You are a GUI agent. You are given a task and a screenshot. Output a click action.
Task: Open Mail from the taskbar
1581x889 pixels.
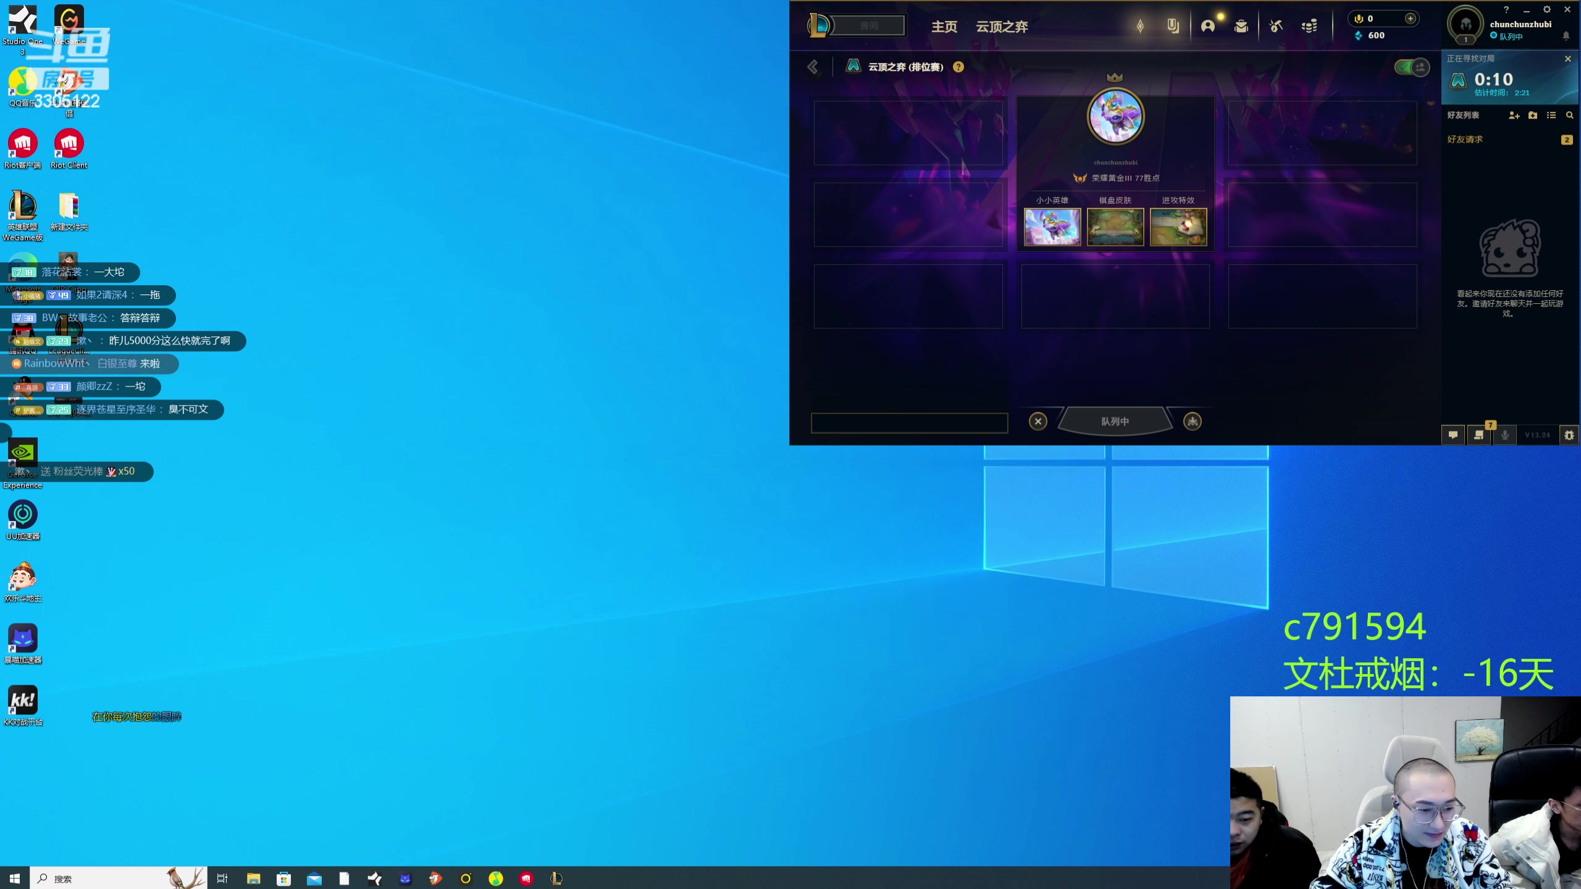pos(314,879)
